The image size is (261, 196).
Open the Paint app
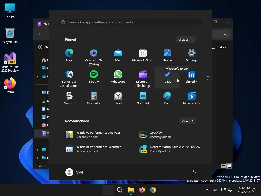[167, 98]
